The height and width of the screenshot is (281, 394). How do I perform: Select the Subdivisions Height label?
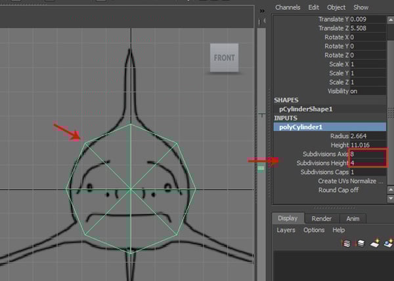322,163
